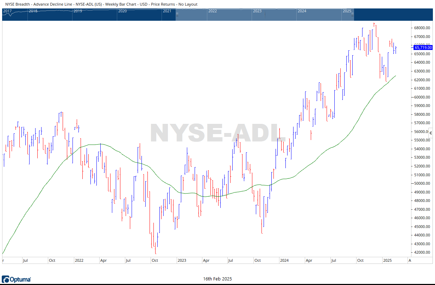Click the 50000.00 price scale label

tap(422, 183)
